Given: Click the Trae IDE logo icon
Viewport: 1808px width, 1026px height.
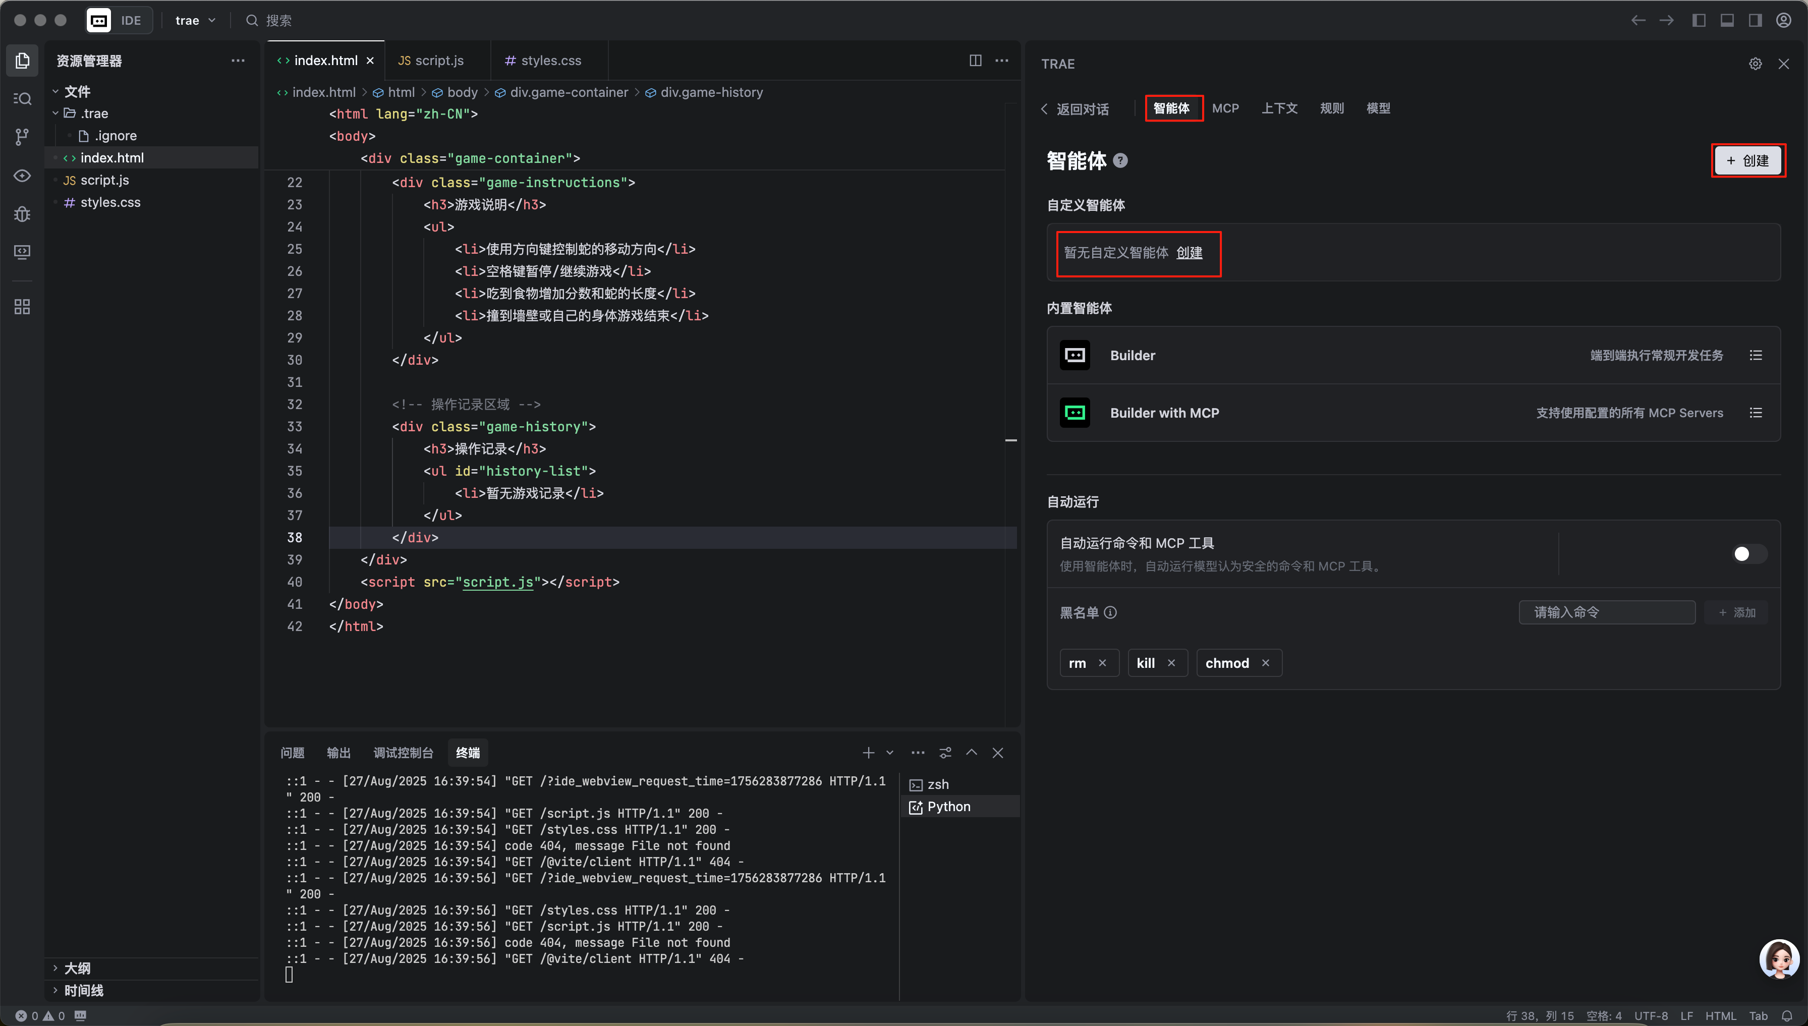Looking at the screenshot, I should click(x=98, y=21).
